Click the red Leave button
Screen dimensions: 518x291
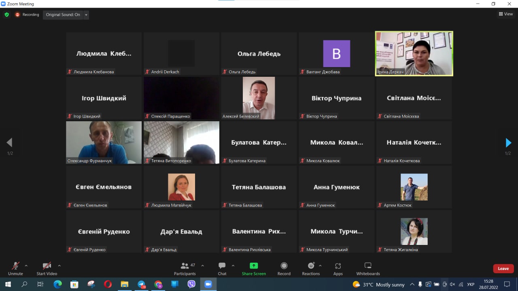pyautogui.click(x=503, y=268)
